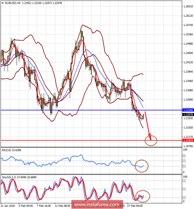Screen dimensions: 194x209
Task: Click the 1.26510 price scale label
Action: [188, 6]
